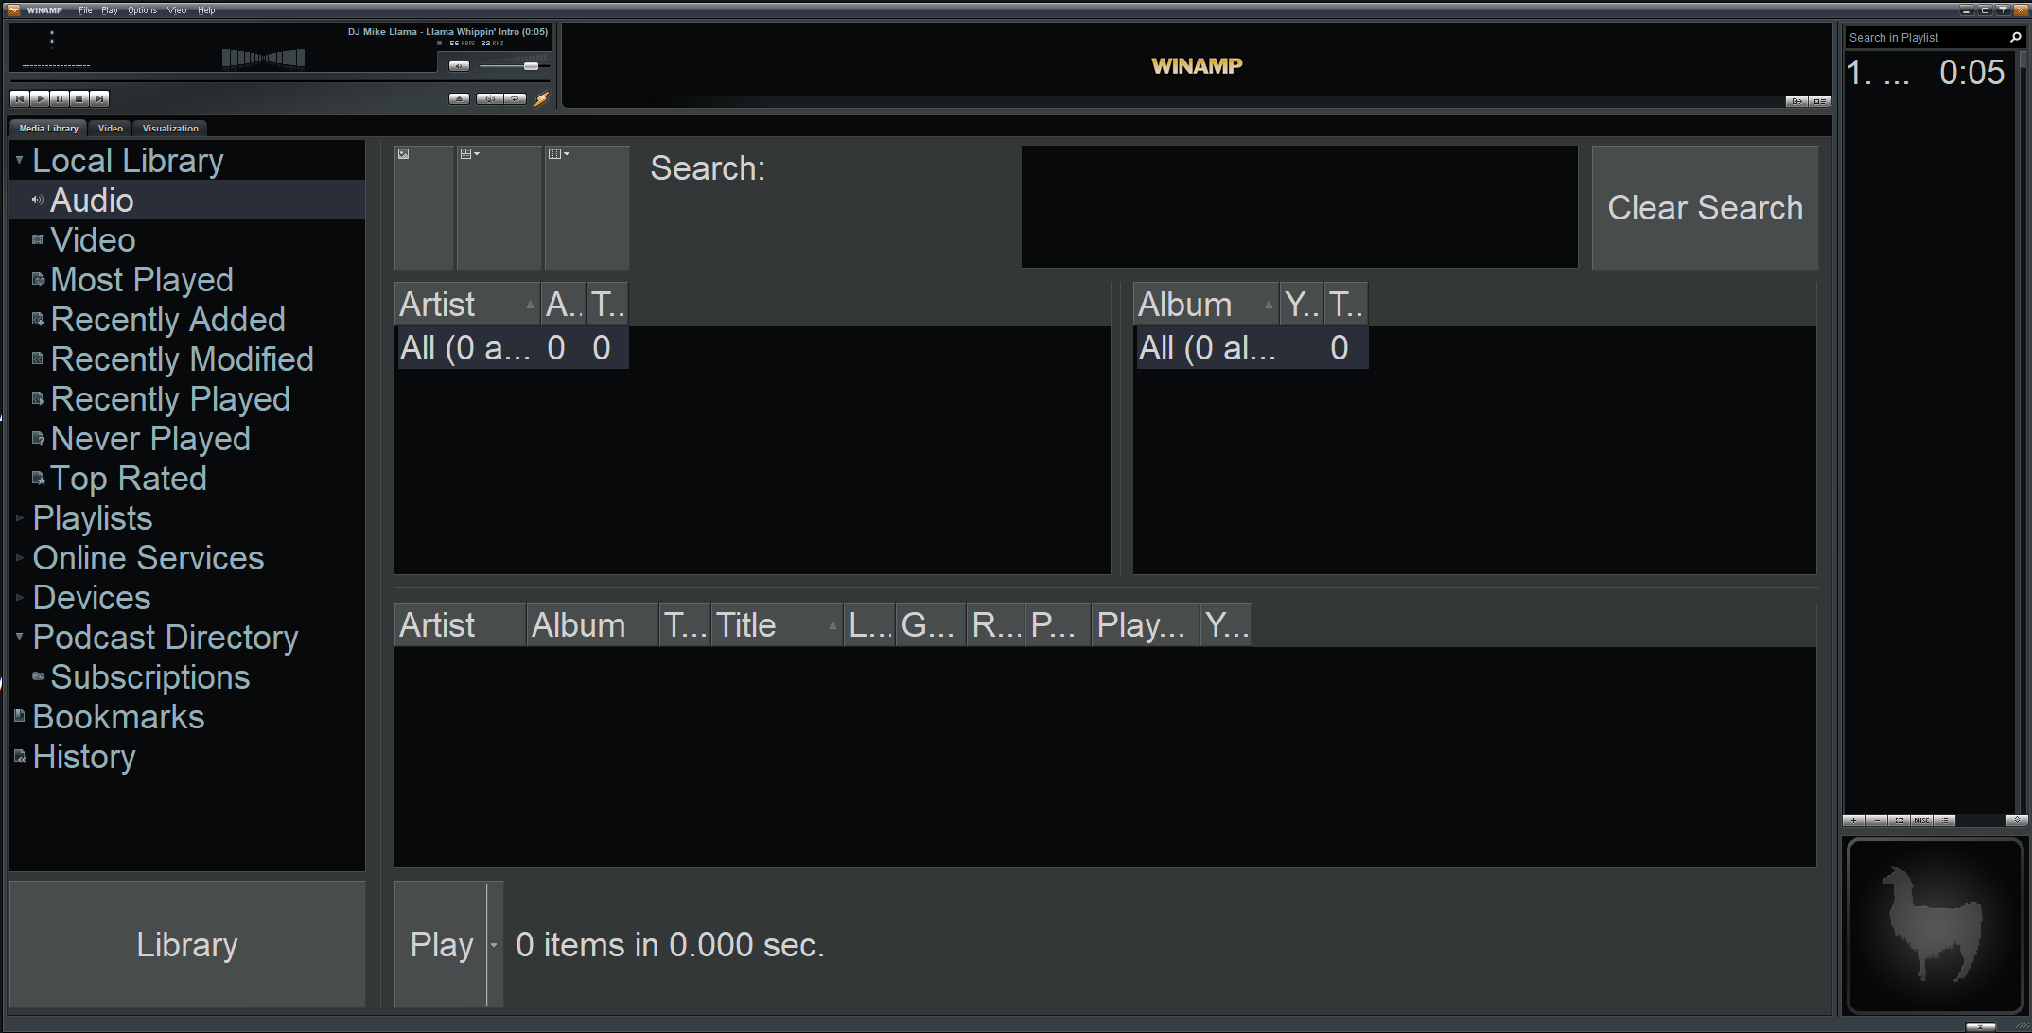This screenshot has width=2032, height=1033.
Task: Click the Eject/open file button
Action: coord(459,98)
